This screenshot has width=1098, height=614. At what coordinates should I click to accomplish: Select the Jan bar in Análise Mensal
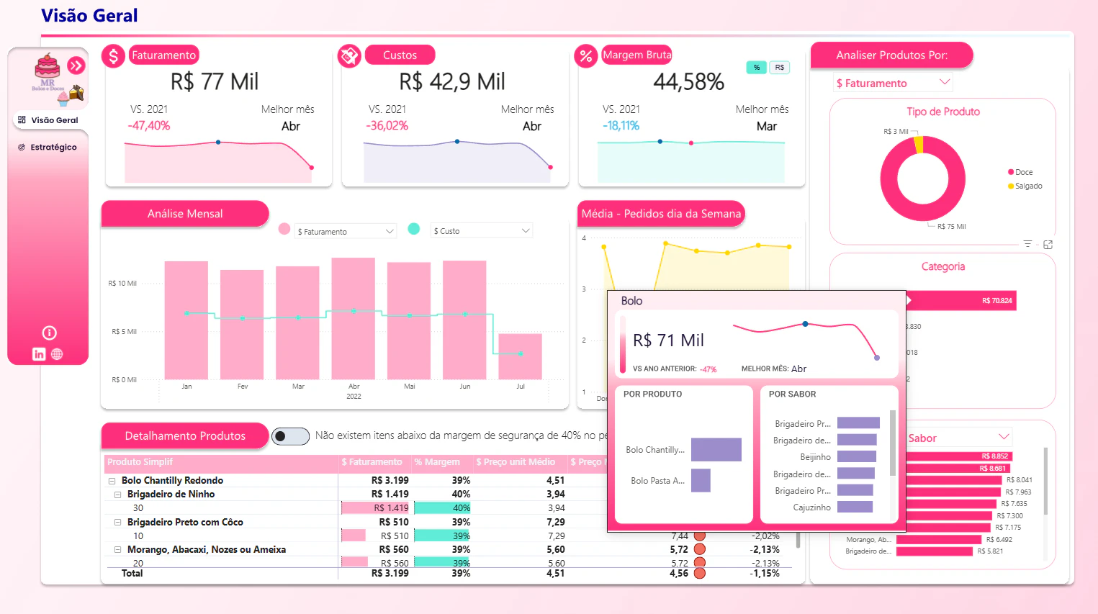click(x=186, y=320)
